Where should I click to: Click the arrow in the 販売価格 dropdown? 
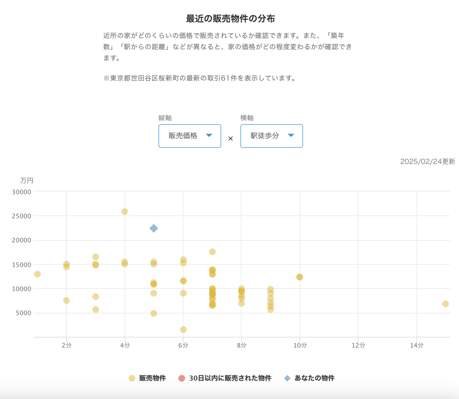click(209, 136)
